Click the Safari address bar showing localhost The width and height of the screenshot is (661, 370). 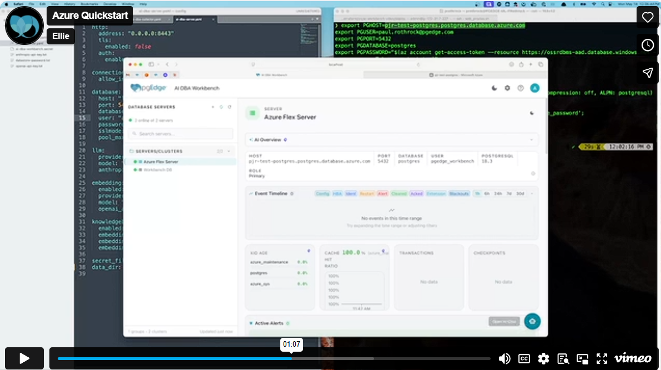point(336,64)
